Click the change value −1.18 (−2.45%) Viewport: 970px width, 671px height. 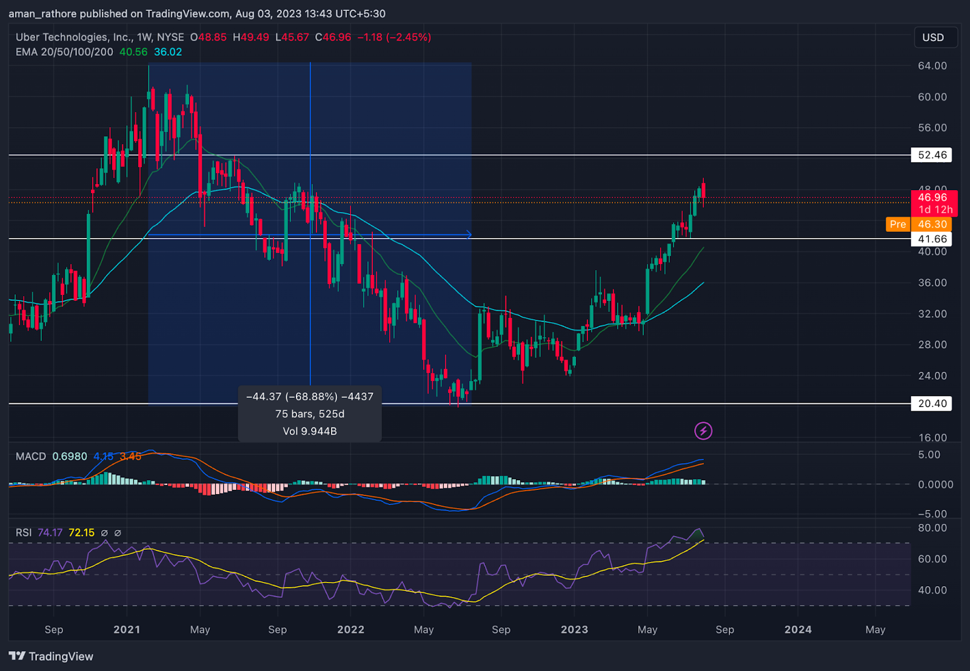394,37
